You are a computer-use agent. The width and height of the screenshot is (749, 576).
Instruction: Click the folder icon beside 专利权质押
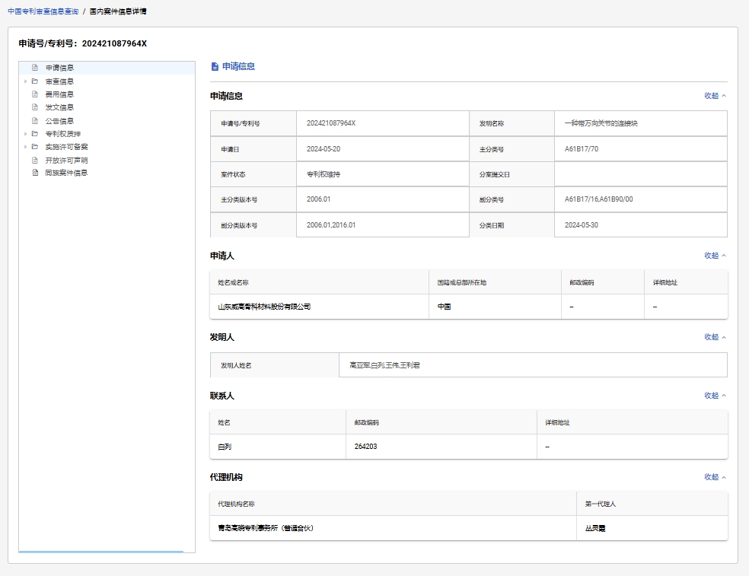click(x=35, y=134)
